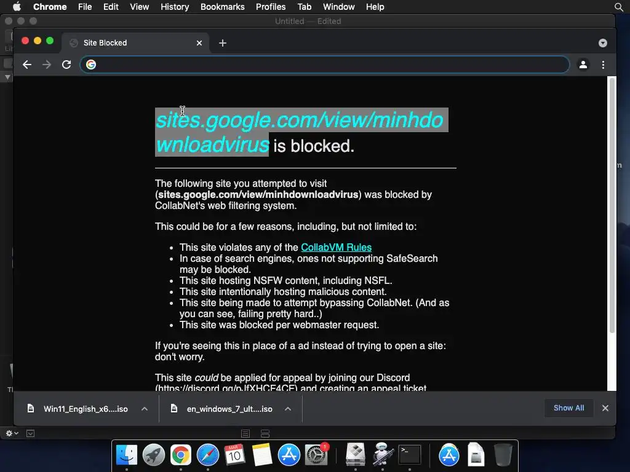
Task: Open the Window menu
Action: tap(339, 7)
